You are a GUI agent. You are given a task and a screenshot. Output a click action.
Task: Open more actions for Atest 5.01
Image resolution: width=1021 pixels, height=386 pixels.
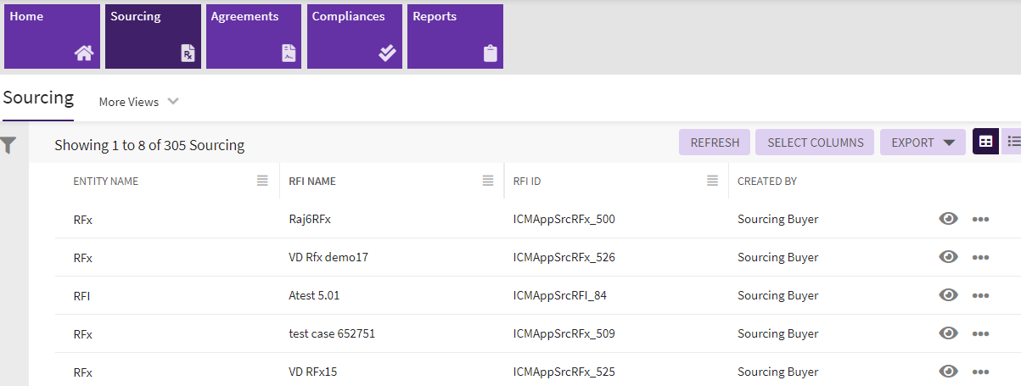pyautogui.click(x=980, y=295)
